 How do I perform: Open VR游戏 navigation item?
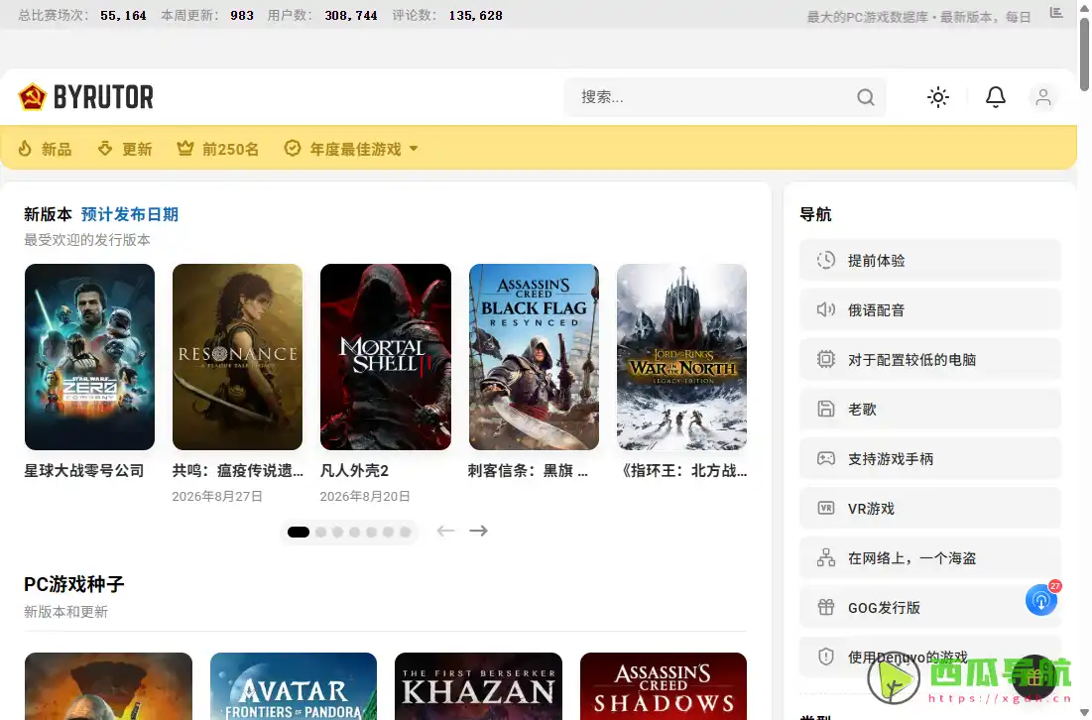click(x=929, y=509)
